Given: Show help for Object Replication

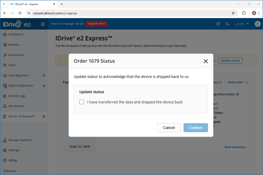Looking at the screenshot, I should click(x=44, y=86).
